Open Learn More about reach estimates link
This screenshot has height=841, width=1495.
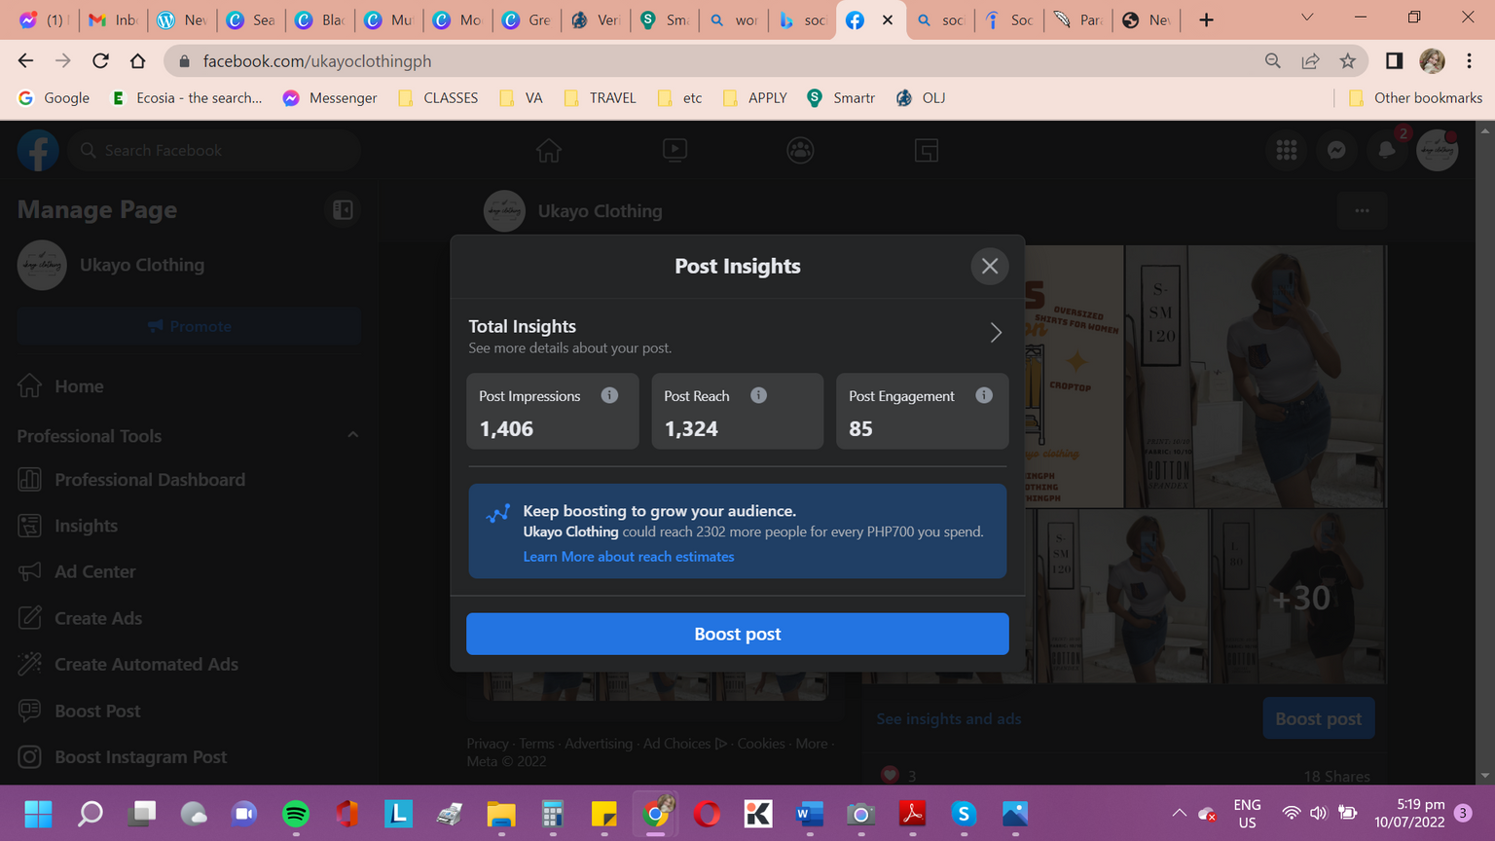click(629, 557)
